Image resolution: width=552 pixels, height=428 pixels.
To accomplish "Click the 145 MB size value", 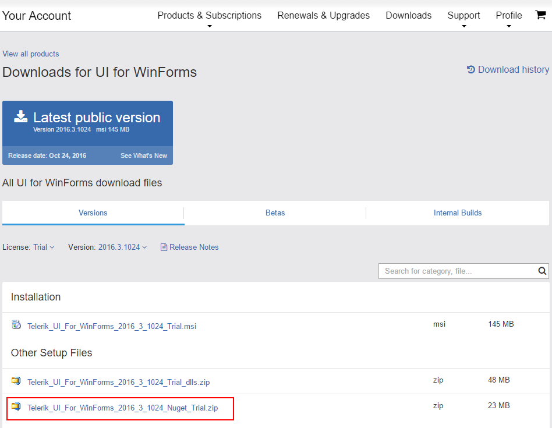I will tap(501, 324).
